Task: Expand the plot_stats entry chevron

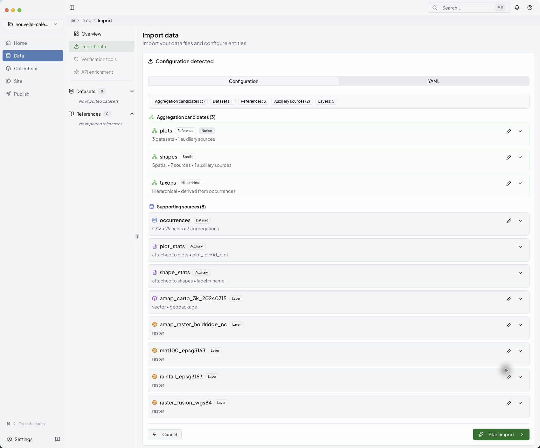Action: coord(520,247)
